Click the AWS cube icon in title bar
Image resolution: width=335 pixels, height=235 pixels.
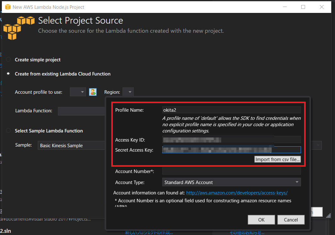point(8,7)
